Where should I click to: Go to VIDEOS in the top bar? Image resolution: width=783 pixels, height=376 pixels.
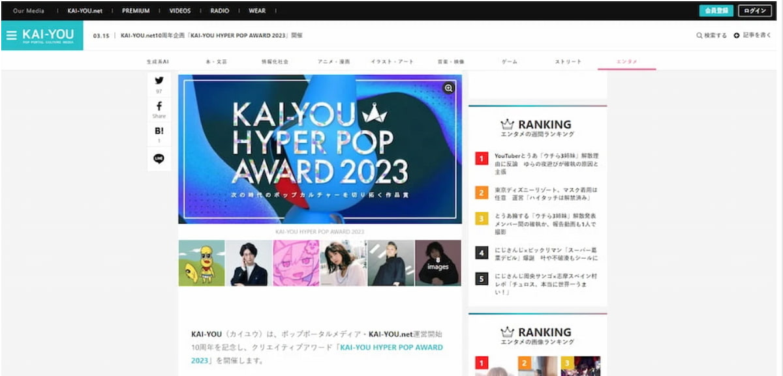point(180,11)
